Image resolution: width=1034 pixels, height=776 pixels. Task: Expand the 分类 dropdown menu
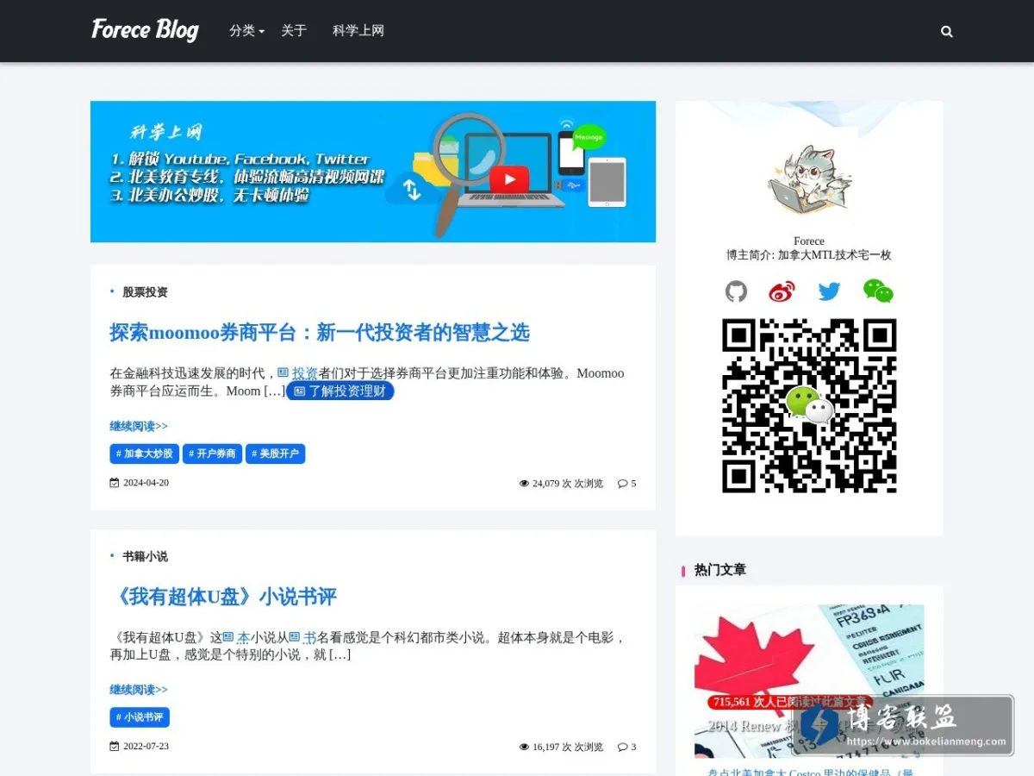click(246, 30)
